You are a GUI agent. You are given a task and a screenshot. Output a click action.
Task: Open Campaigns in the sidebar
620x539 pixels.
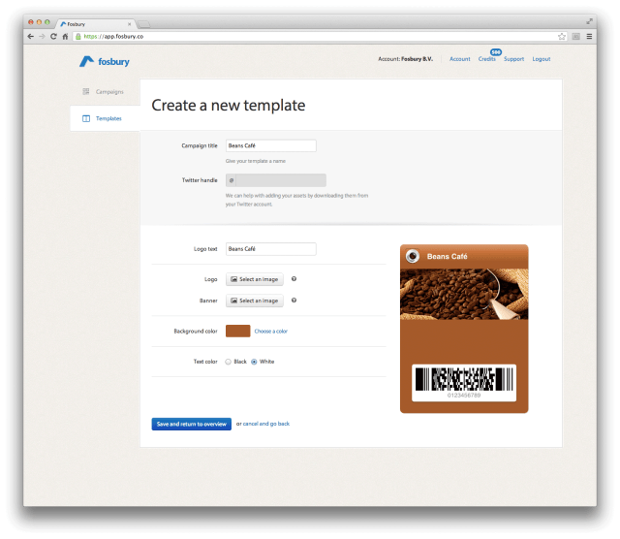click(109, 91)
